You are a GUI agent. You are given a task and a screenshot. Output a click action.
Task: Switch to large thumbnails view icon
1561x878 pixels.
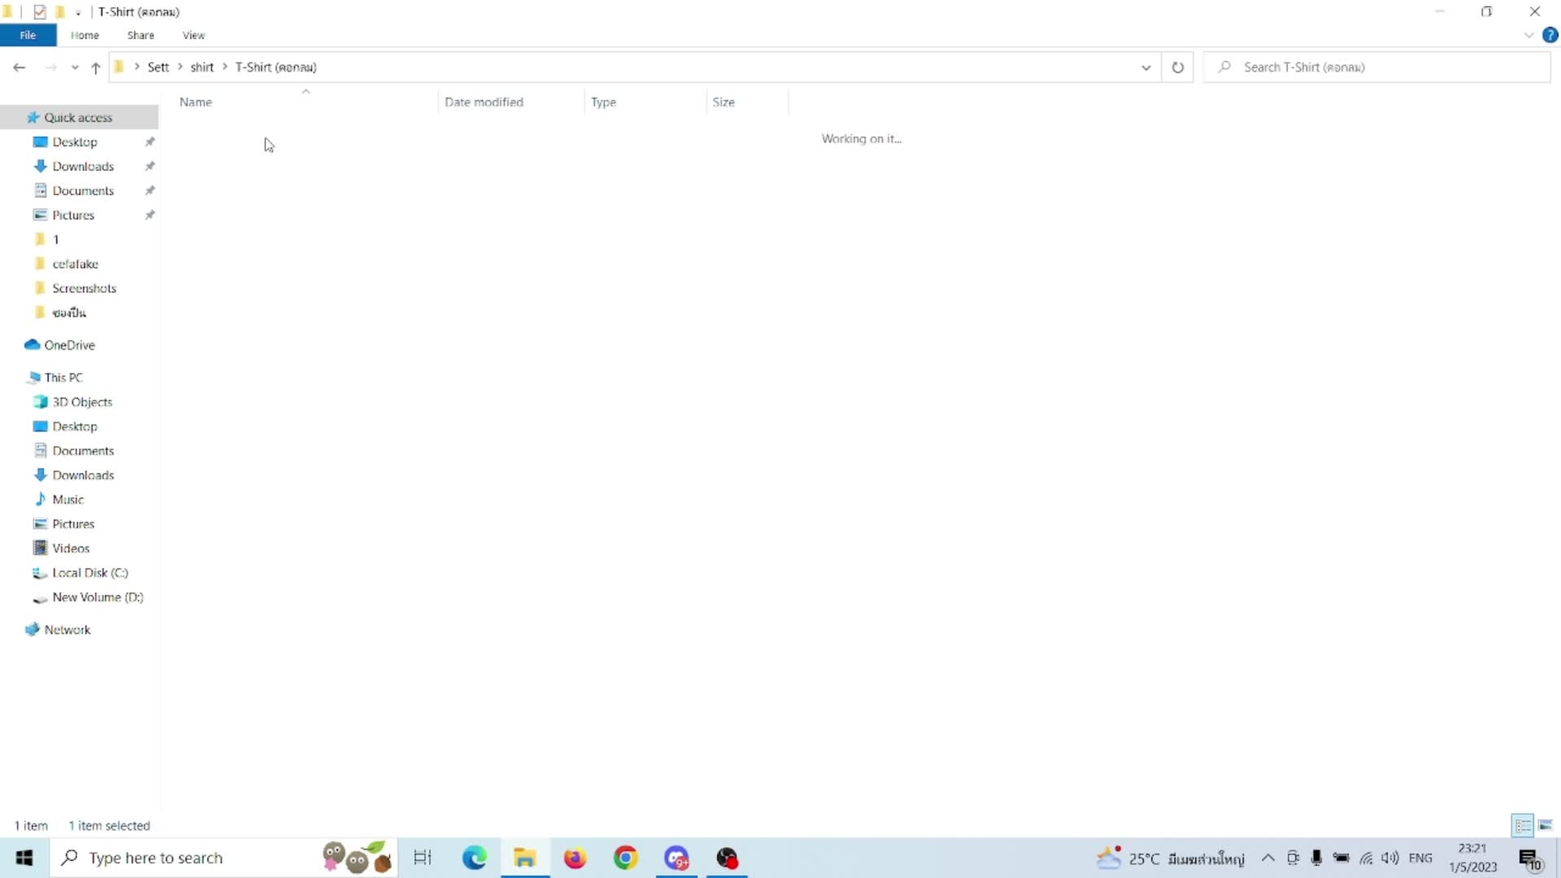[x=1546, y=825]
